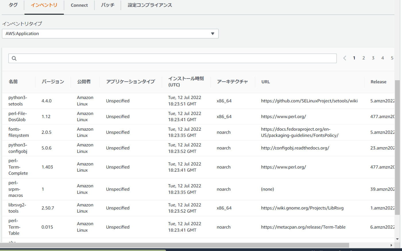Screen dimensions: 402x251
Task: Click the scroll-down arrow
Action: pos(397,239)
